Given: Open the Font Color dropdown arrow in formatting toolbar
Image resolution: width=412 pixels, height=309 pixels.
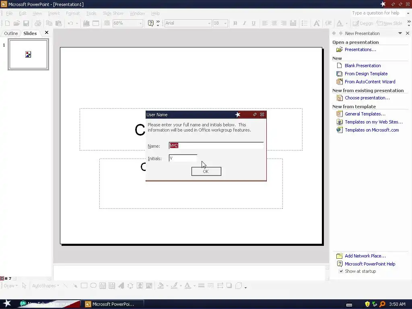Looking at the screenshot, I should [346, 23].
